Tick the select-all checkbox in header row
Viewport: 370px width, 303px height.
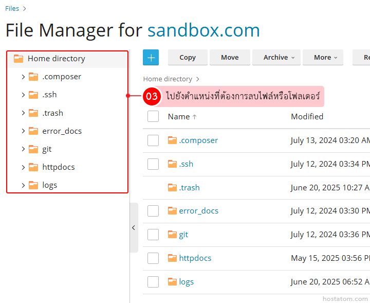tap(153, 117)
